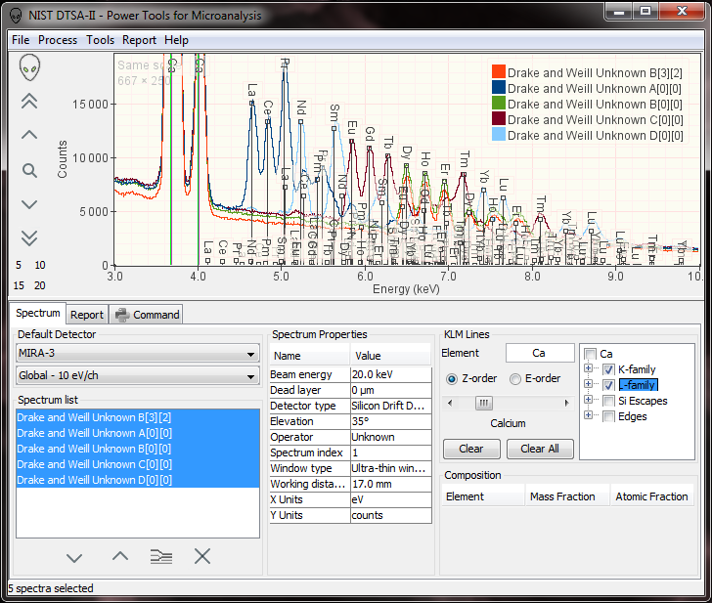
Task: Expand the Si Escapes tree node
Action: tap(588, 400)
